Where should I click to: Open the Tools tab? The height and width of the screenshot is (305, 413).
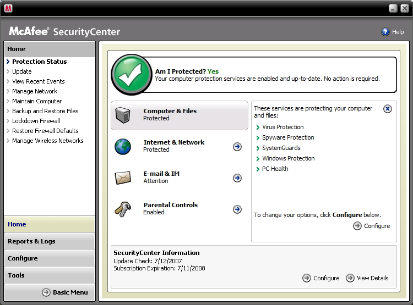50,275
